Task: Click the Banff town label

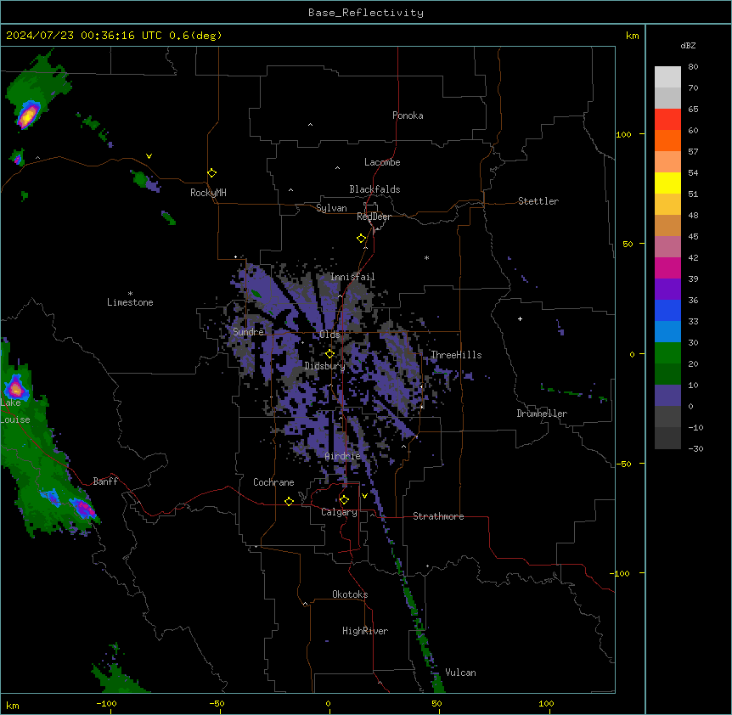Action: tap(105, 481)
